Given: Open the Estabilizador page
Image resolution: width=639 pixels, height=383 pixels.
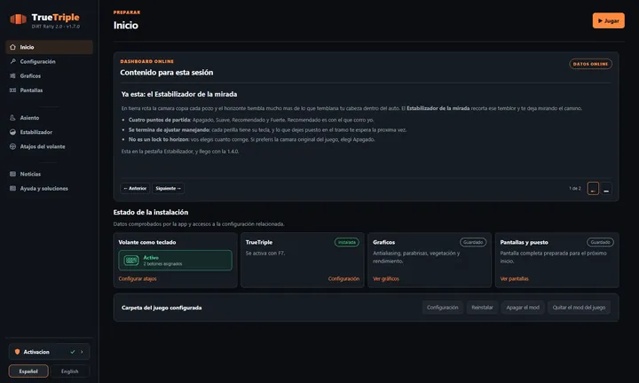Looking at the screenshot, I should 49,132.
